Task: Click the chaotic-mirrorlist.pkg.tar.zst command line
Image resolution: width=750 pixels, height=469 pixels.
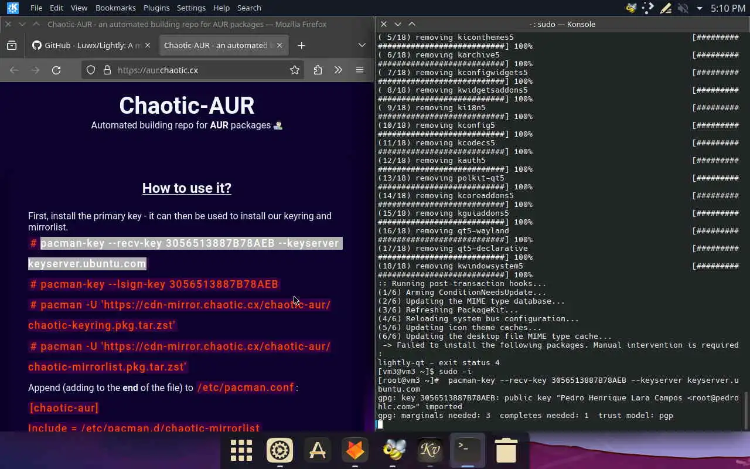Action: click(180, 356)
